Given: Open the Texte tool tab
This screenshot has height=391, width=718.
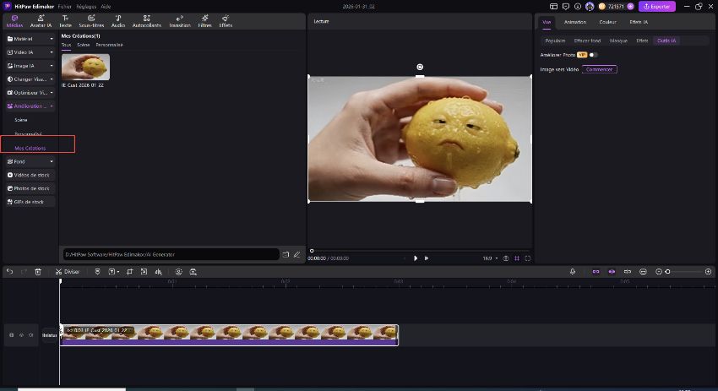Looking at the screenshot, I should [x=66, y=21].
